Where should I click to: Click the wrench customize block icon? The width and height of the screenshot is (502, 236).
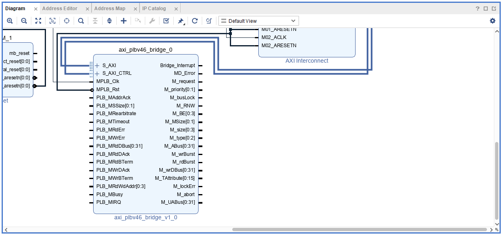click(x=152, y=21)
